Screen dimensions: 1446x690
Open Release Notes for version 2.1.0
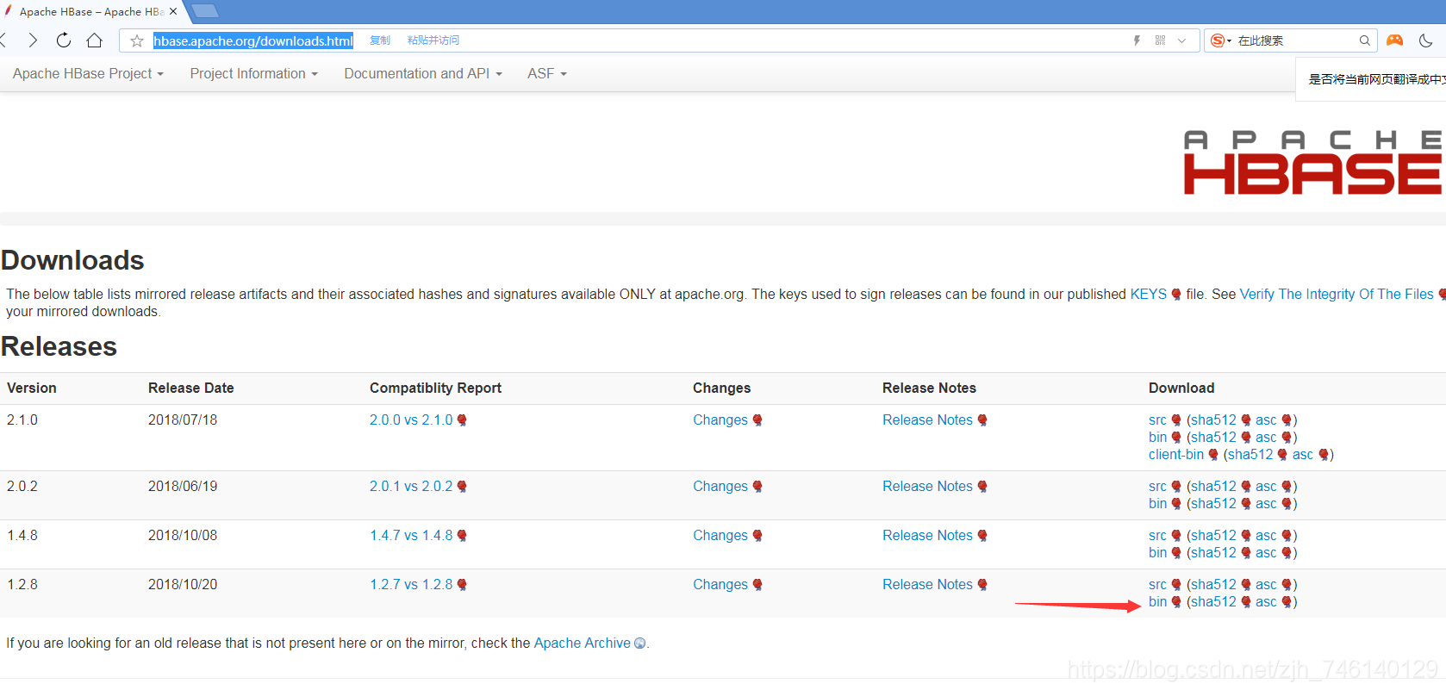point(927,420)
